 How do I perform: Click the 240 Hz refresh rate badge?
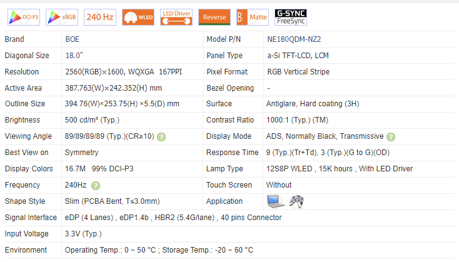100,18
